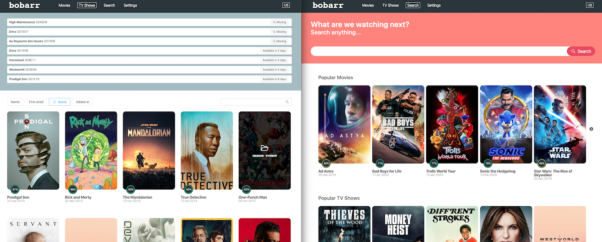Screen dimensions: 602x242
Task: Click 'Available in 6 days' for Prodigal Son S01E19
Action: click(274, 79)
